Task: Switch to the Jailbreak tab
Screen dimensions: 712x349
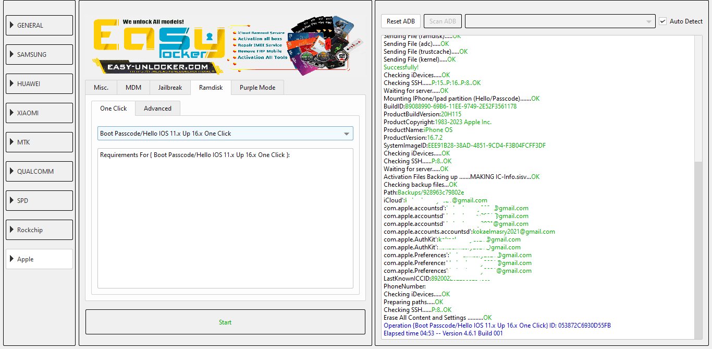Action: coord(170,88)
